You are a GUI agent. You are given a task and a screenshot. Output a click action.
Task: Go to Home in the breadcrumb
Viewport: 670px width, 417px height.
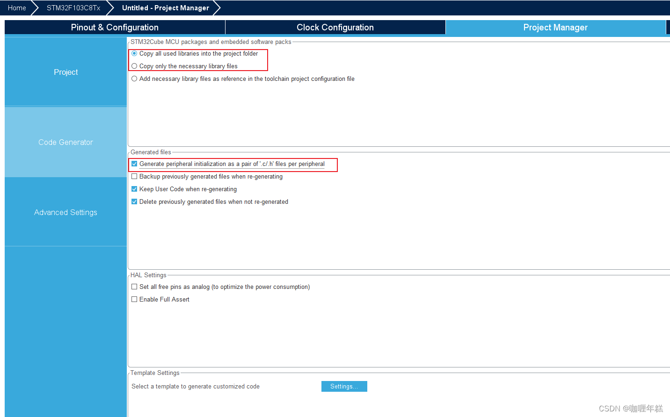(x=17, y=8)
